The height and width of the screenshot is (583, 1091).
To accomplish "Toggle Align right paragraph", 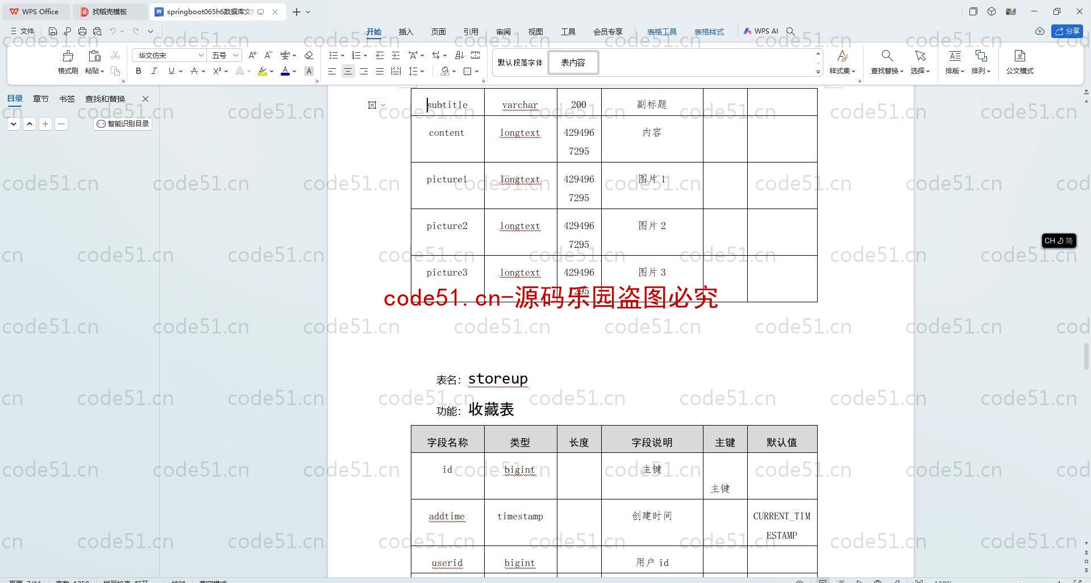I will coord(364,71).
